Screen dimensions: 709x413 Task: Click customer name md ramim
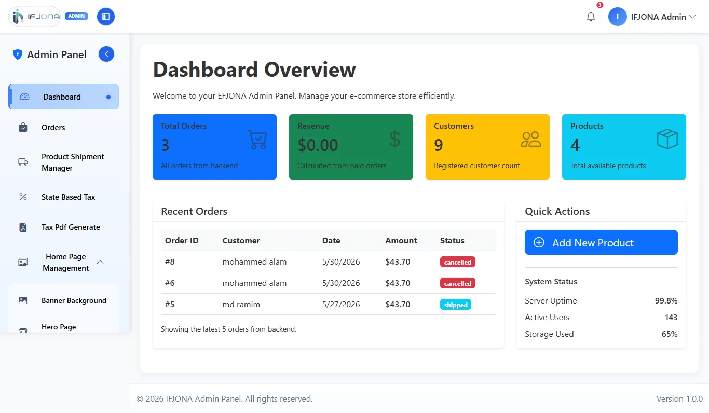241,304
